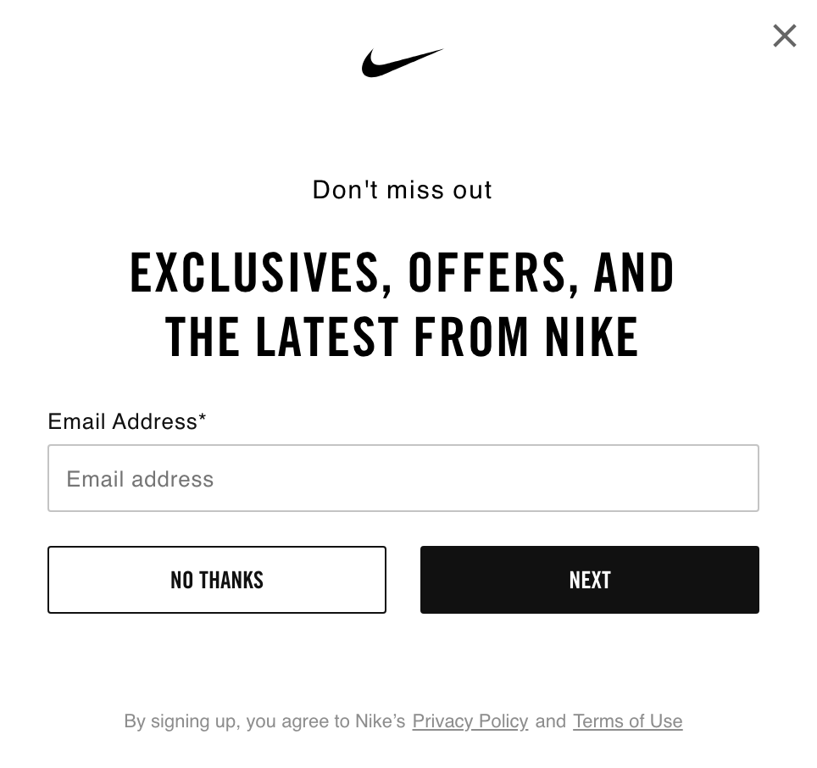The height and width of the screenshot is (768, 817).
Task: Click the "EXCLUSIVES, OFFERS, AND" headline line
Action: point(403,273)
